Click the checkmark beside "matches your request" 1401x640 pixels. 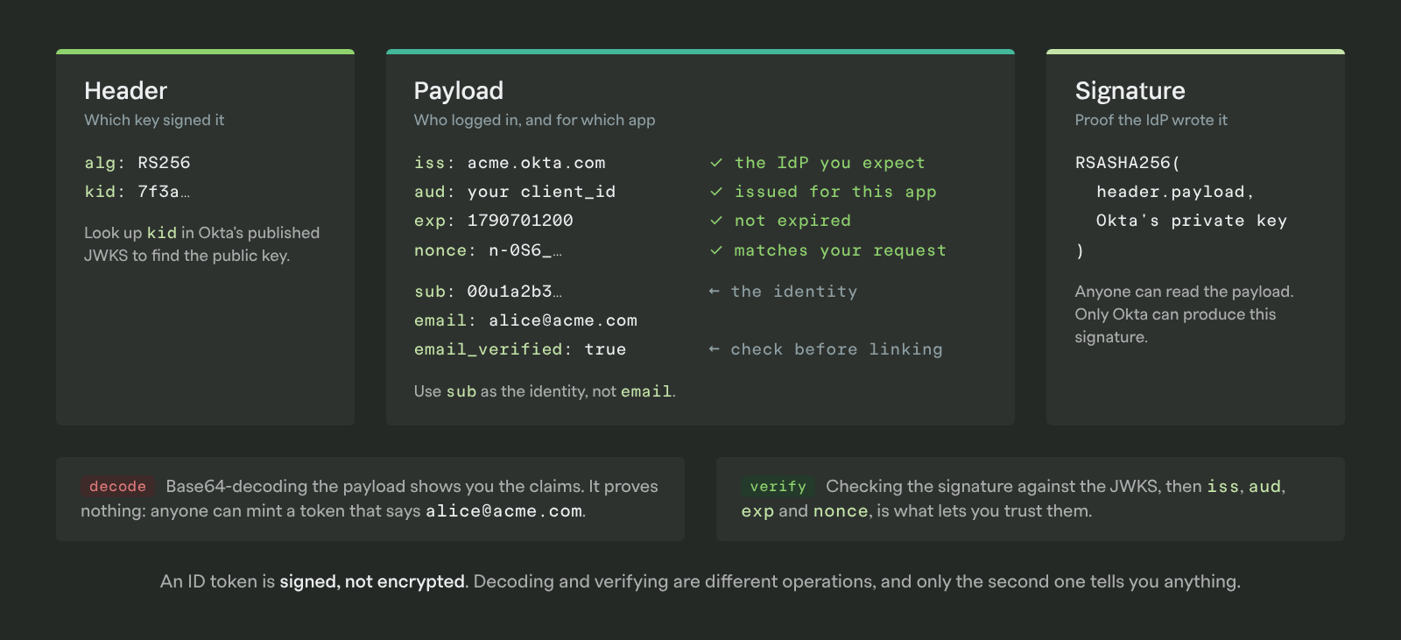(x=716, y=250)
